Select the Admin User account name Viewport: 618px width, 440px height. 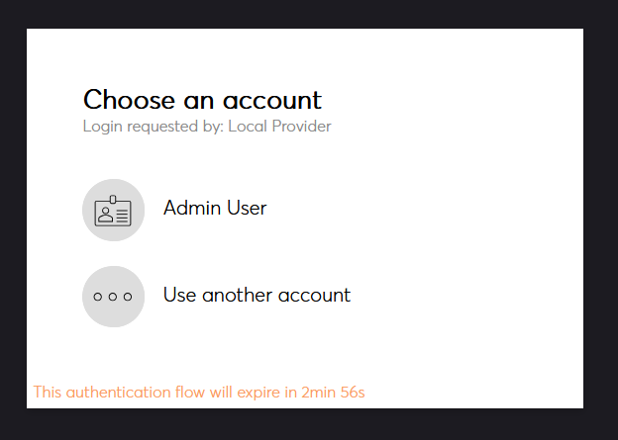[214, 209]
